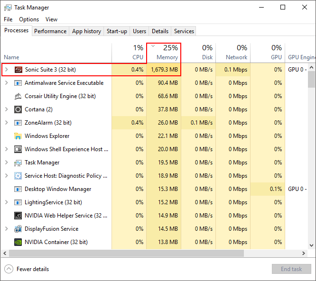Viewport: 316px width, 281px height.
Task: Click the Antimalware Service Executable icon
Action: click(x=18, y=83)
